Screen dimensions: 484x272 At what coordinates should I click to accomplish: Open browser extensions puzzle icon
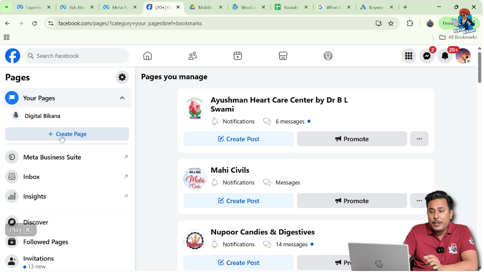[x=410, y=23]
